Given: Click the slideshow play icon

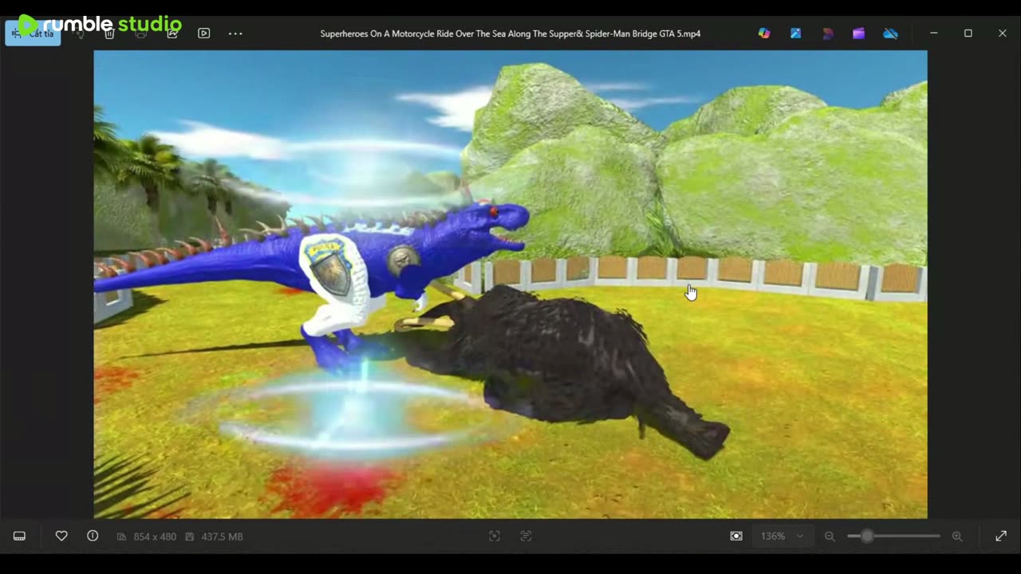Looking at the screenshot, I should 204,33.
